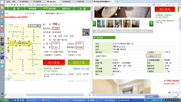Image resolution: width=181 pixels, height=102 pixels.
Task: Open Adobe Photoshop taskbar item
Action: click(x=109, y=100)
